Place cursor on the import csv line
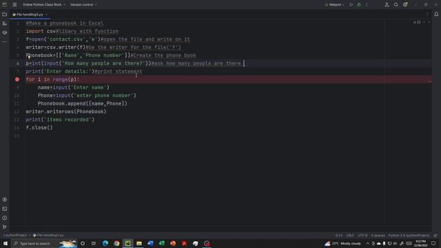The image size is (441, 248). click(72, 31)
